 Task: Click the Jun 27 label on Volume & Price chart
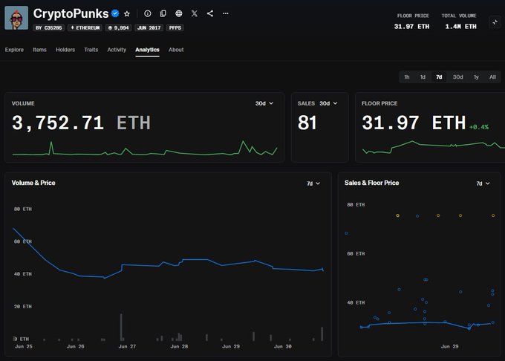pos(127,346)
